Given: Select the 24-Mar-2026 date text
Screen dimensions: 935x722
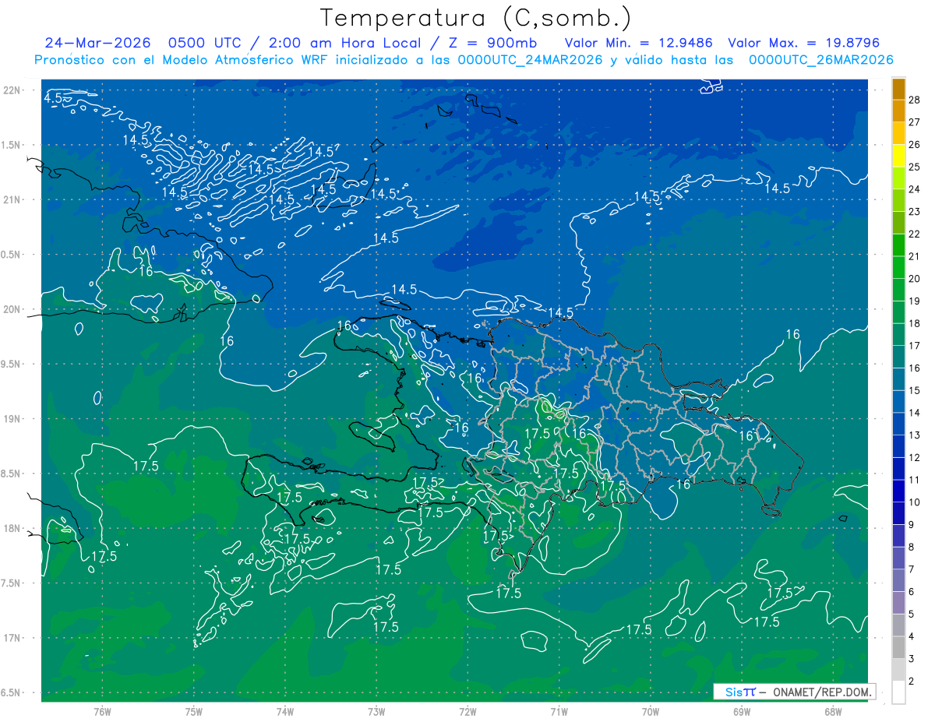Looking at the screenshot, I should click(97, 43).
